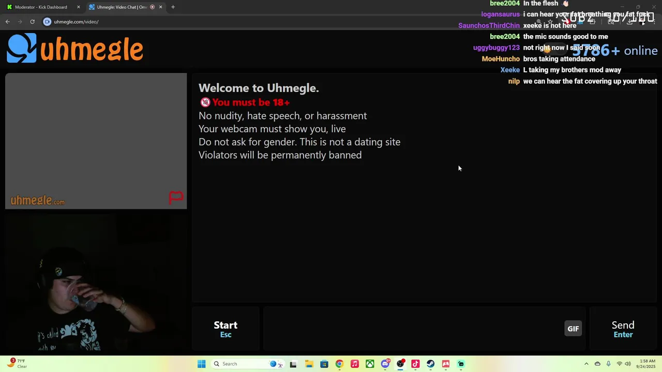Click the "Welcome to Uhmegle." heading
The height and width of the screenshot is (372, 662).
coord(259,88)
